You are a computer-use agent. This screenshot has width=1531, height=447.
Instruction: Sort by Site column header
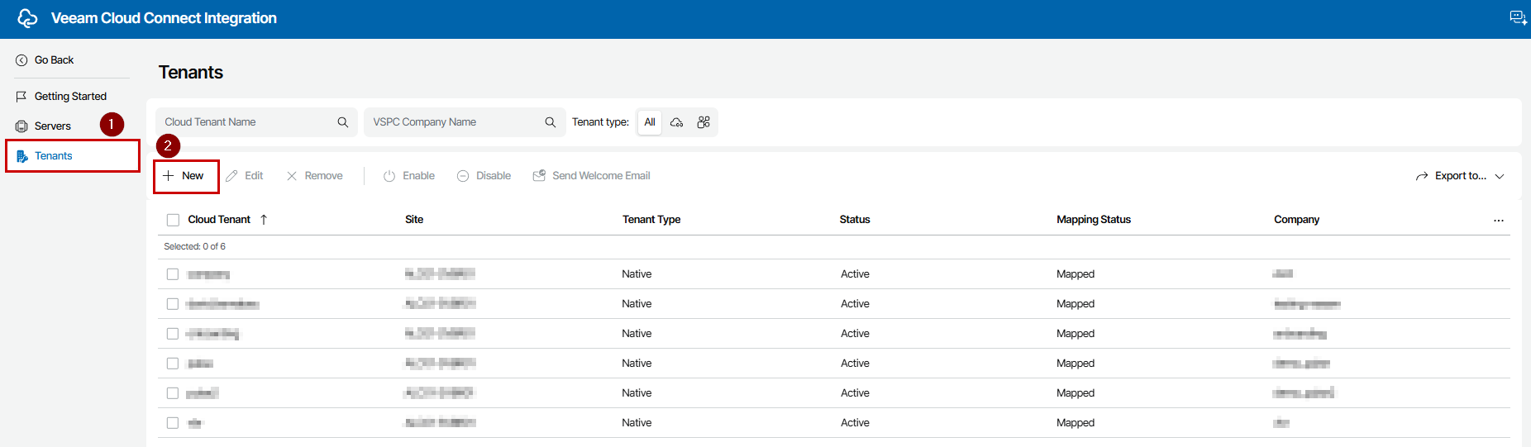pos(414,220)
